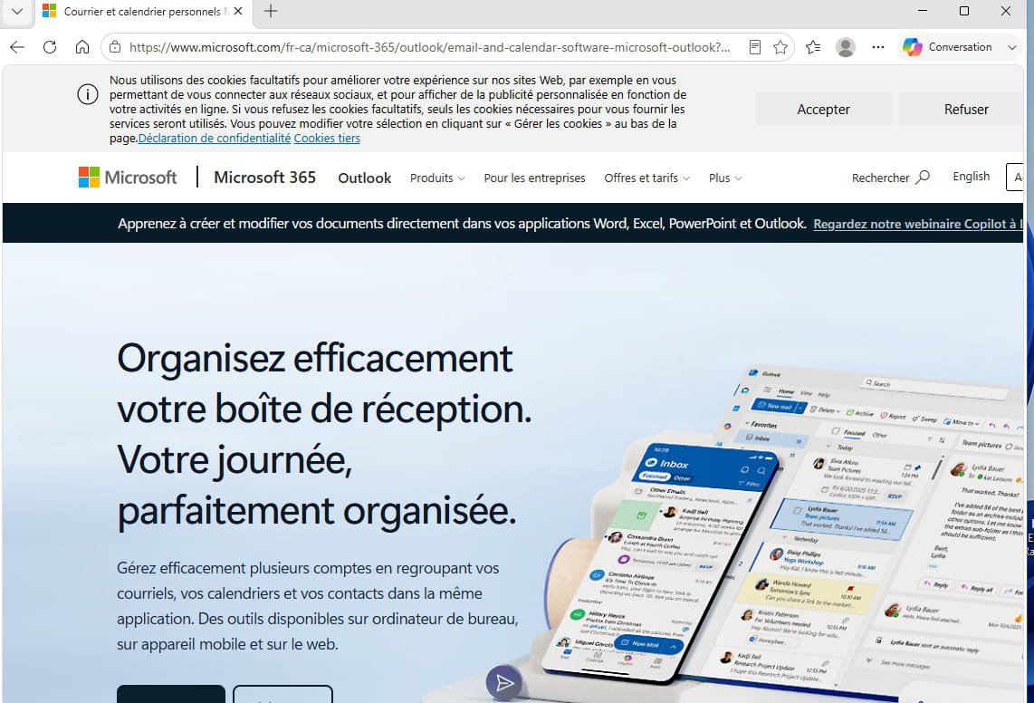This screenshot has width=1034, height=703.
Task: Open Déclaration de confidentialité link
Action: coord(215,138)
